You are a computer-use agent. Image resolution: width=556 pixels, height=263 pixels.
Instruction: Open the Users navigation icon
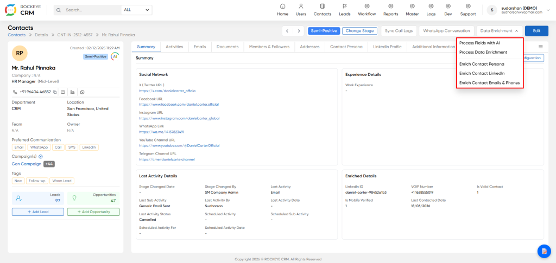point(301,7)
